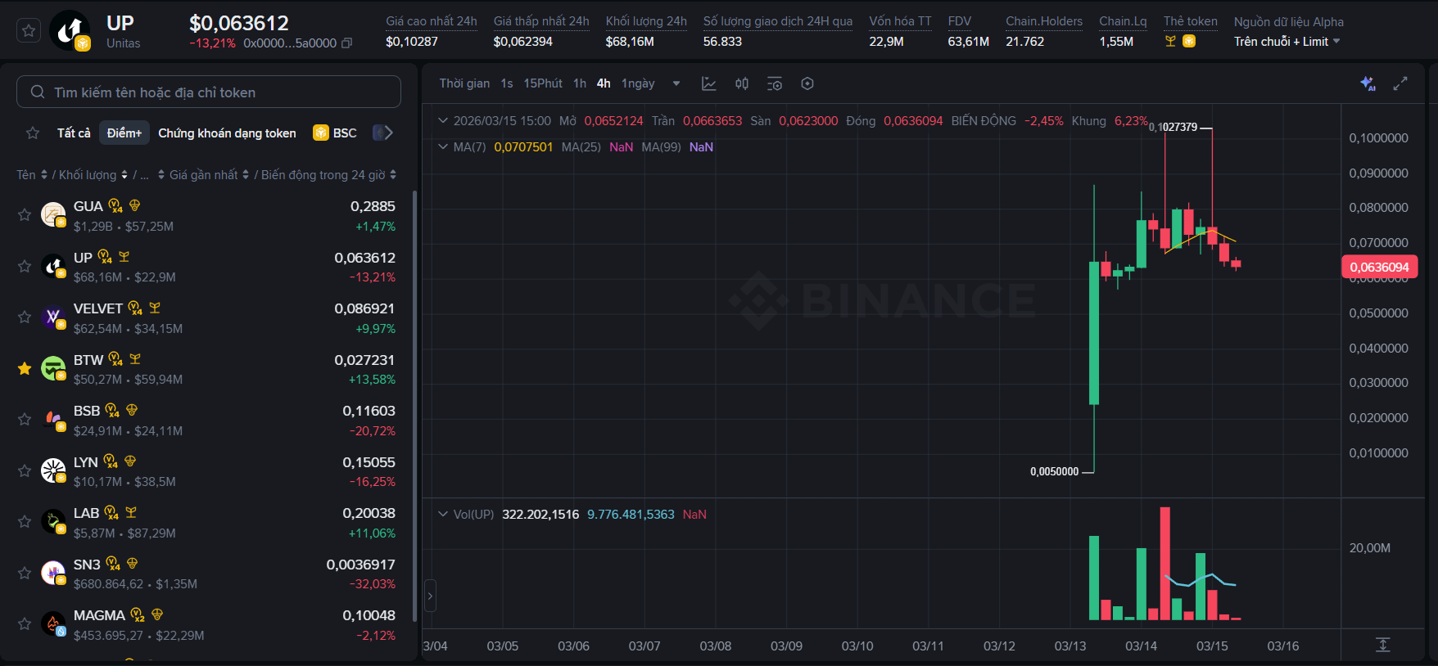Favorite the LYN token star

(25, 470)
